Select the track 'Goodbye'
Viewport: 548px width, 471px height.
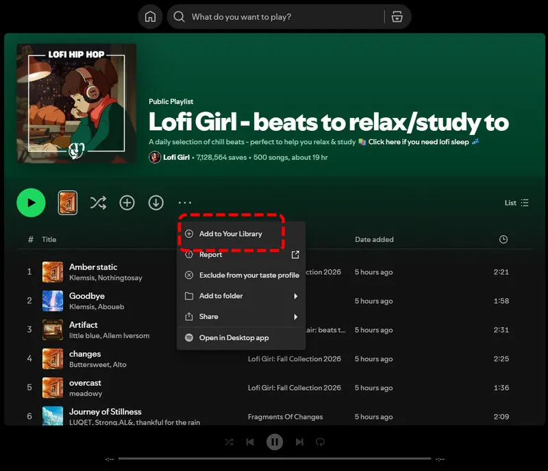87,295
